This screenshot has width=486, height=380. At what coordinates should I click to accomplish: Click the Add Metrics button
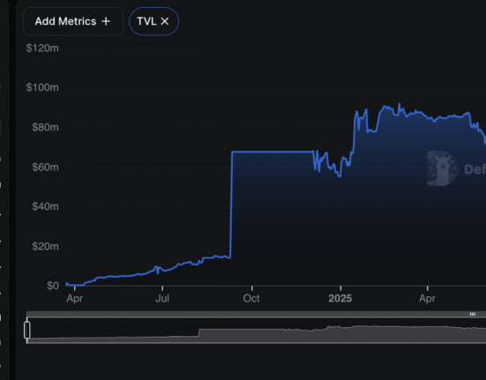click(x=73, y=21)
